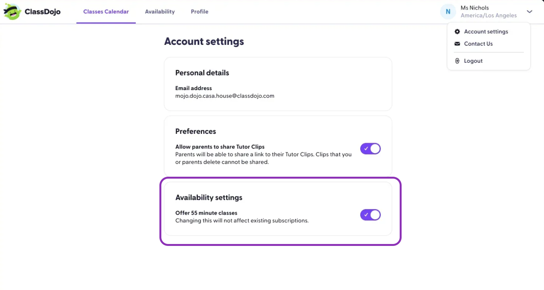Click the gear icon beside Account settings
544x290 pixels.
pos(457,32)
